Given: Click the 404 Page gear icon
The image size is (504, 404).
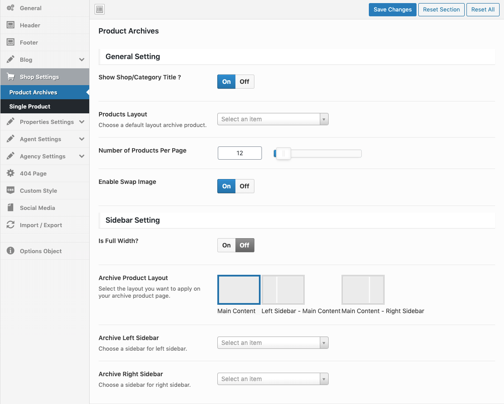Looking at the screenshot, I should click(11, 173).
